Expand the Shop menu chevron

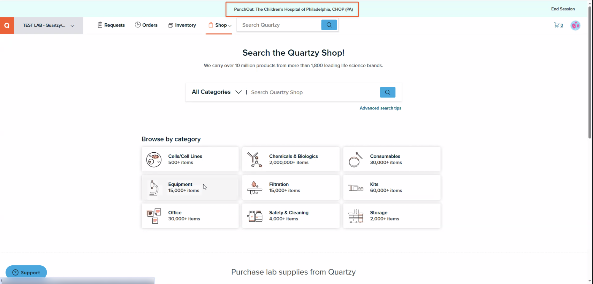point(230,25)
